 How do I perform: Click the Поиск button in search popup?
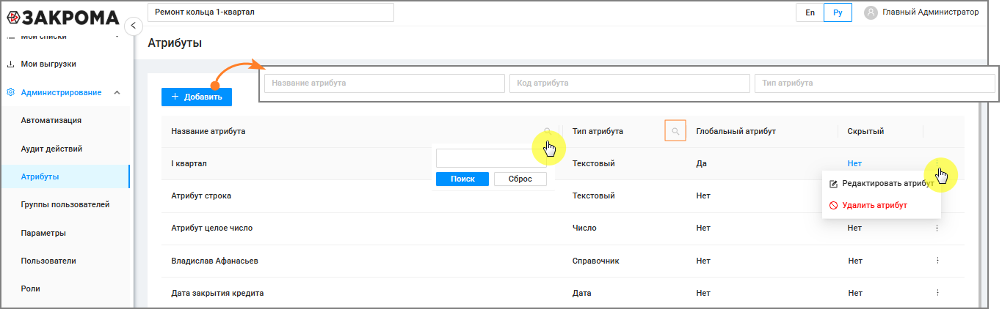462,179
